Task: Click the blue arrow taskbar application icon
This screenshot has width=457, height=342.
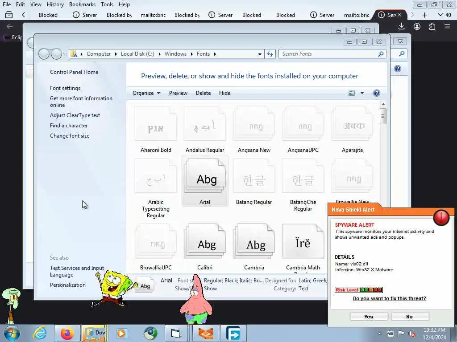Action: [x=233, y=333]
